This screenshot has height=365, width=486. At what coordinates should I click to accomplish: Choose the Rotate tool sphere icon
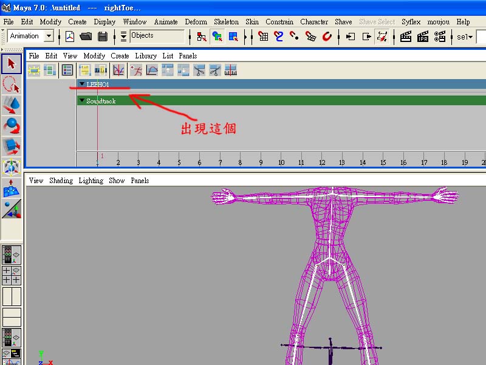(x=12, y=126)
